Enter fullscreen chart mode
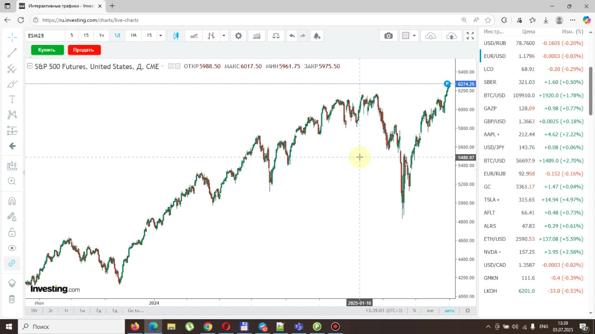 [x=470, y=36]
